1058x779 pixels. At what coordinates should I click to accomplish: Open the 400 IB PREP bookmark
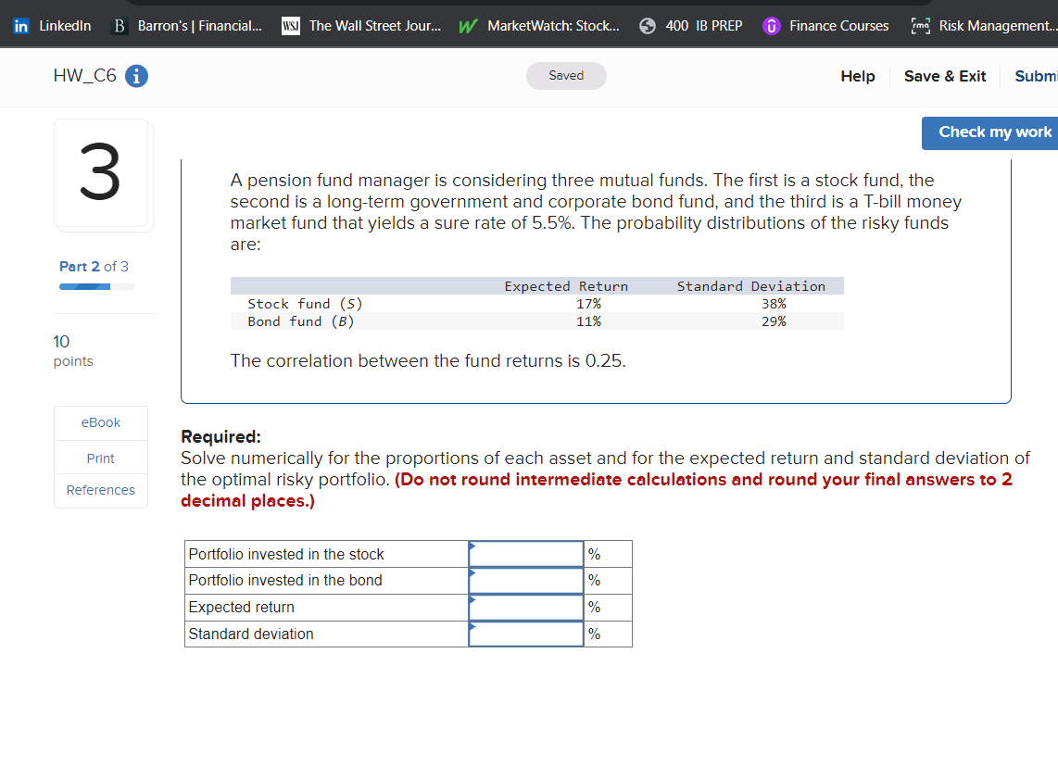[x=647, y=25]
